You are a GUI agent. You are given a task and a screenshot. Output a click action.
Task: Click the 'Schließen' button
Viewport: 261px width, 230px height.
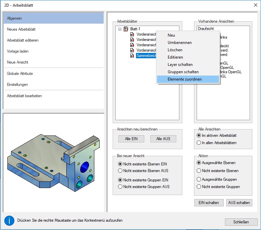(x=241, y=222)
